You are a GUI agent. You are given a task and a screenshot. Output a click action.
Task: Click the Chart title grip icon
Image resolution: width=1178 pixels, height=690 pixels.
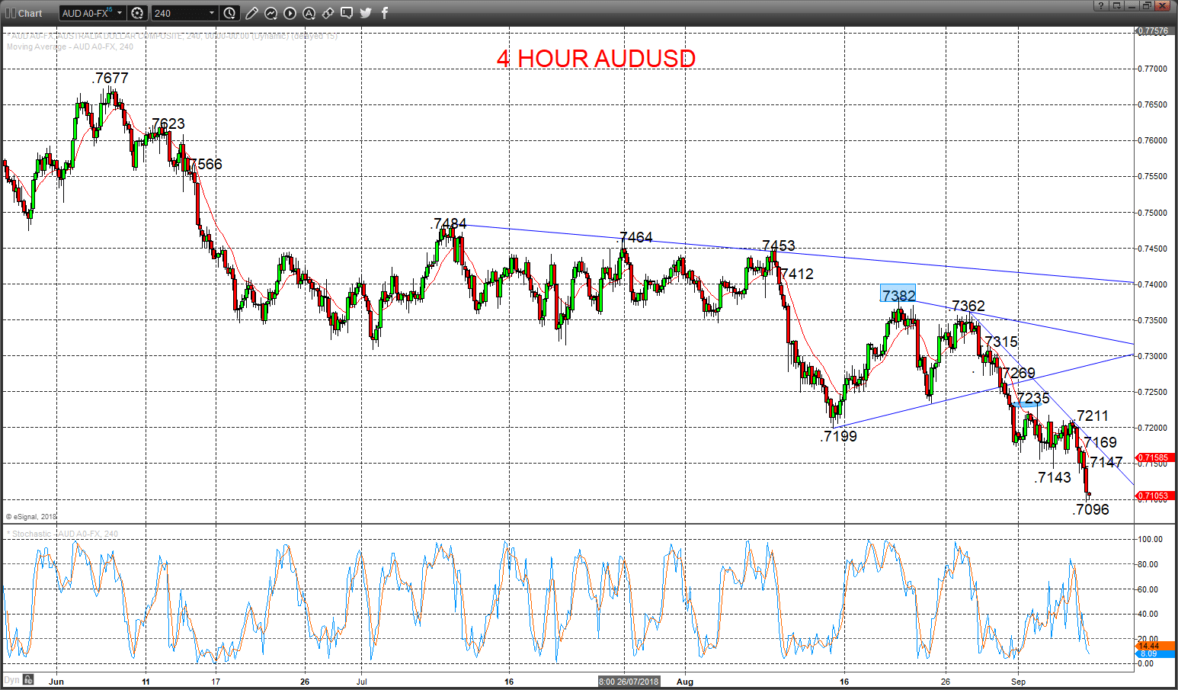10,13
